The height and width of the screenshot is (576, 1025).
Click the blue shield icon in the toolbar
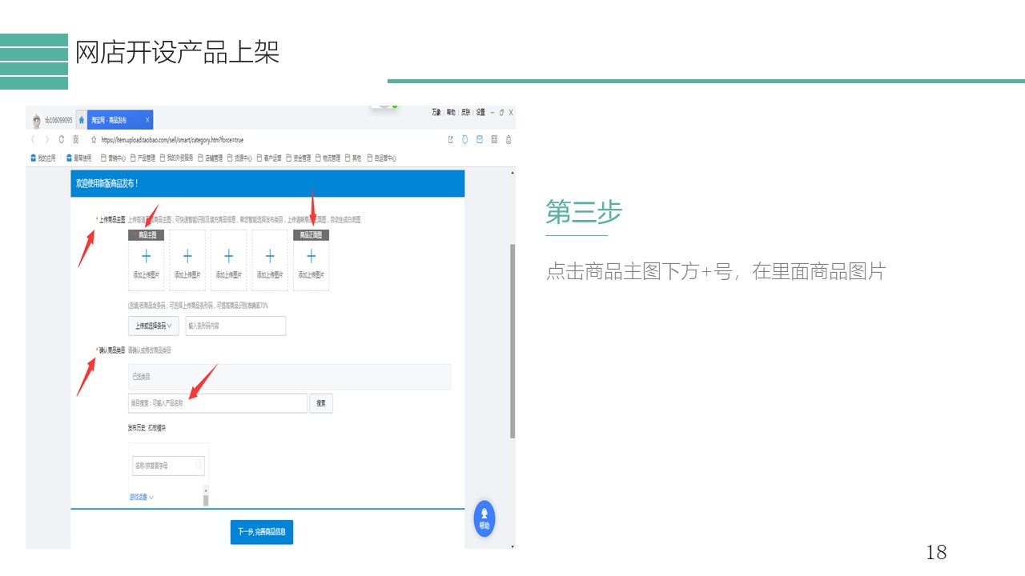tap(465, 139)
